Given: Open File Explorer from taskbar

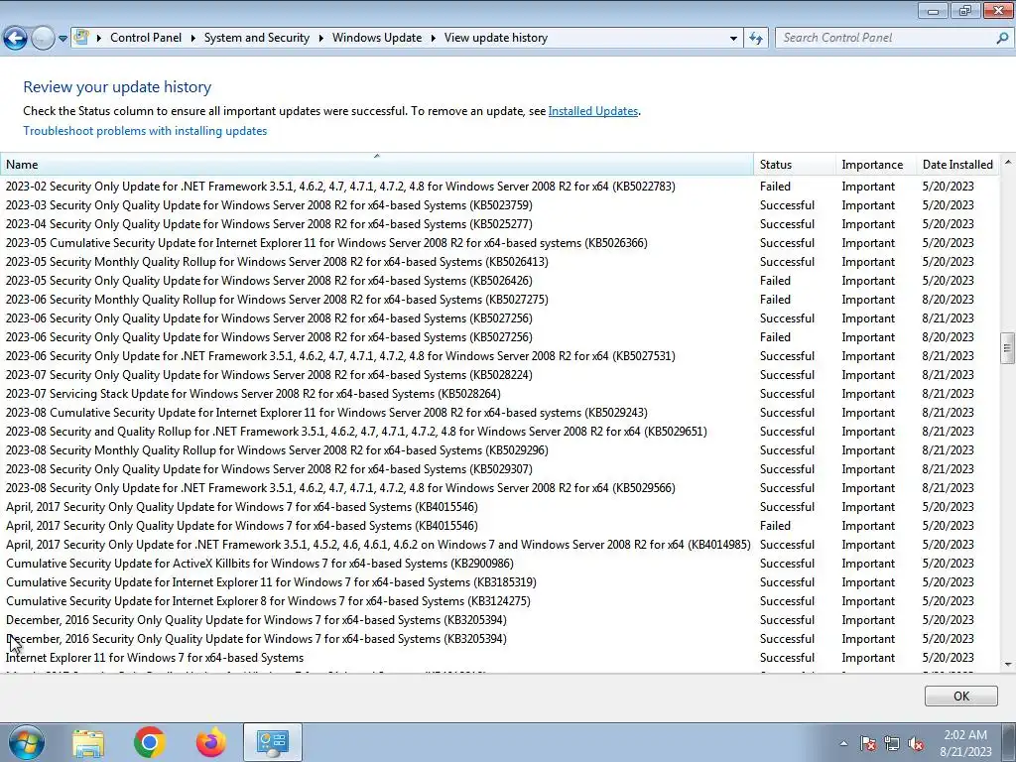Looking at the screenshot, I should point(88,742).
